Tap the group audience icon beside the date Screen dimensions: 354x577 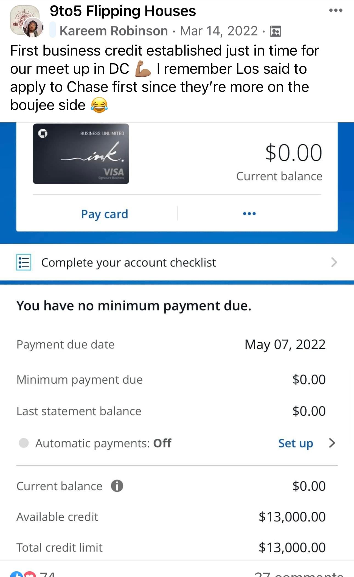[x=275, y=31]
